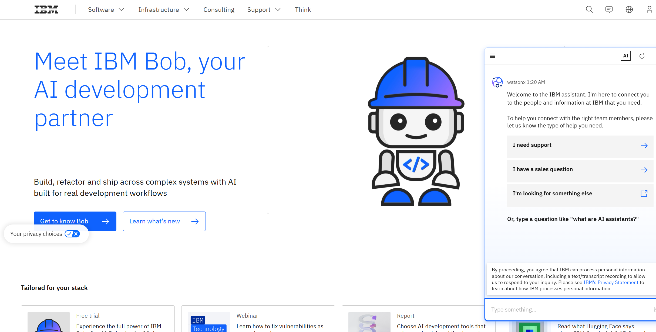Expand the Support dropdown menu
Image resolution: width=656 pixels, height=332 pixels.
coord(264,10)
